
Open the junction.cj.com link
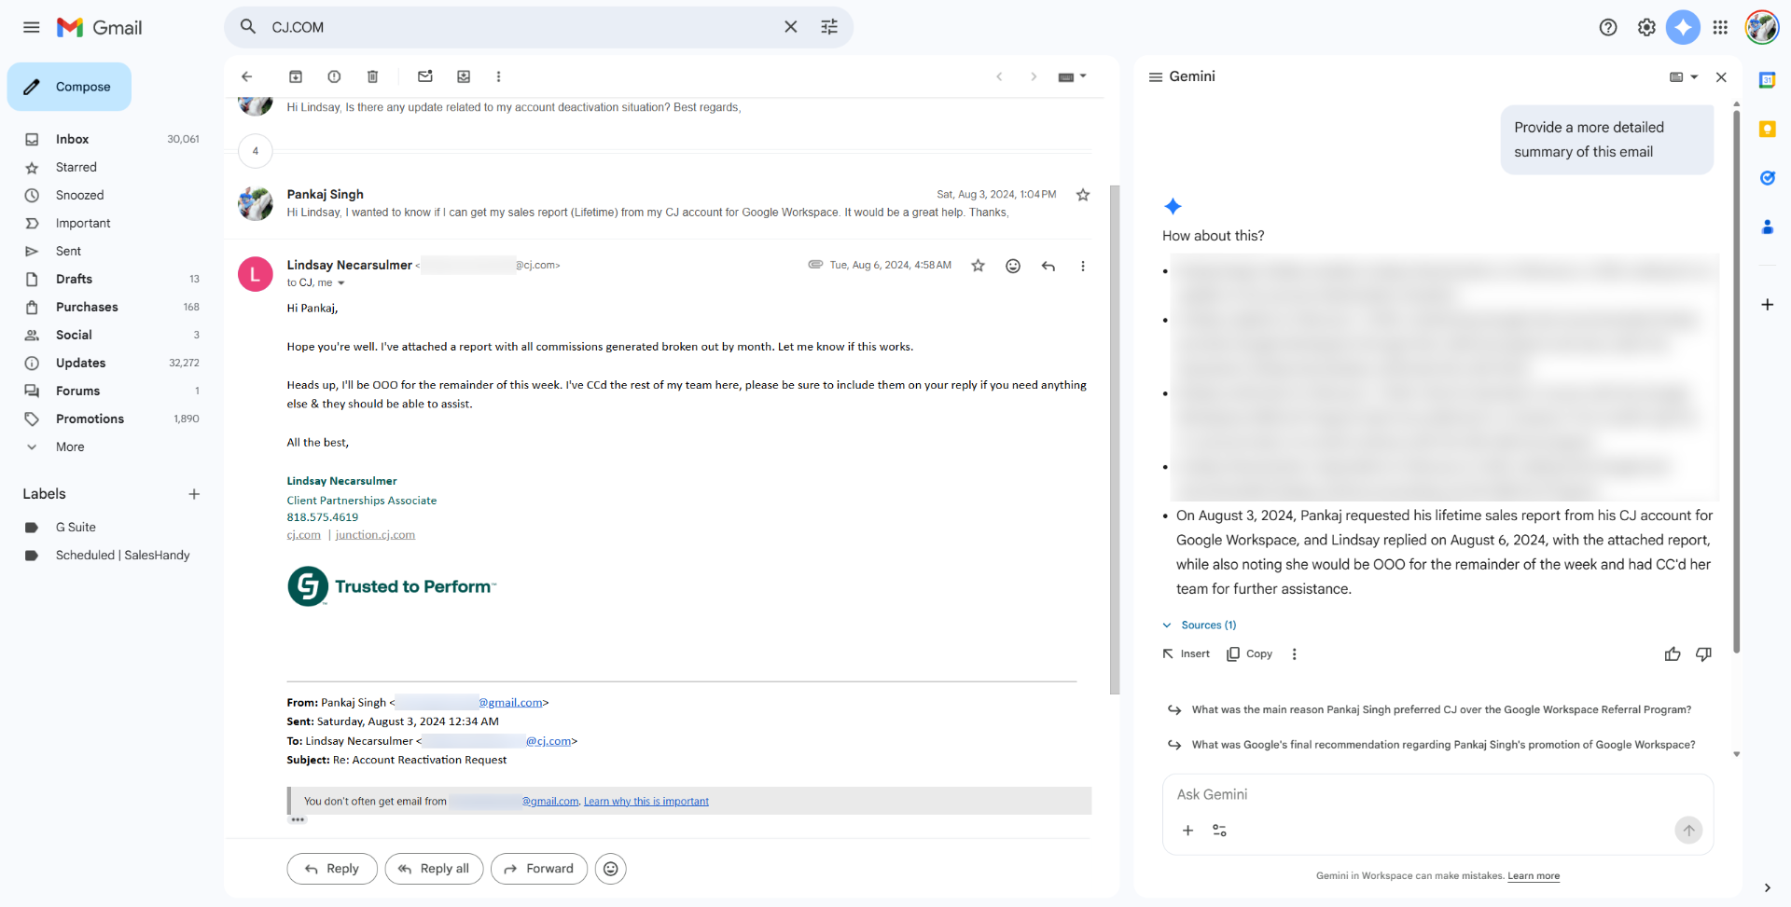pyautogui.click(x=375, y=535)
